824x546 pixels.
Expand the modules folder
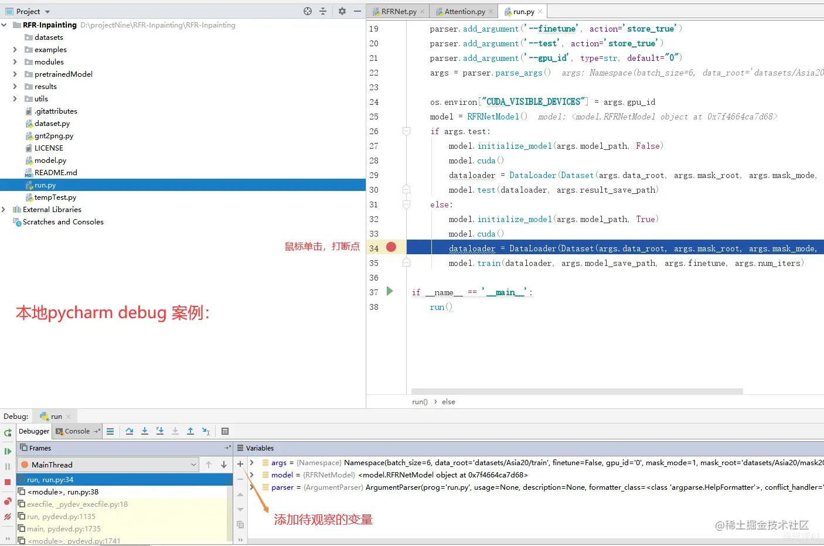(x=15, y=62)
